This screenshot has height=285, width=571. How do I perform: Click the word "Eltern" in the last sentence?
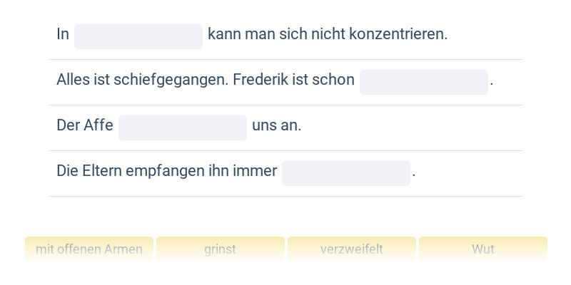(102, 171)
